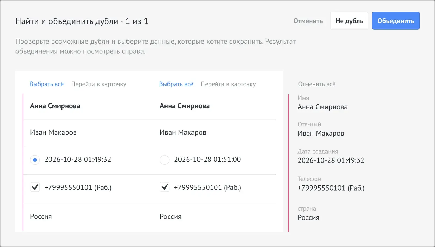The image size is (435, 247).
Task: Uncheck the right contact's +79995550101 phone checkbox
Action: click(x=164, y=187)
